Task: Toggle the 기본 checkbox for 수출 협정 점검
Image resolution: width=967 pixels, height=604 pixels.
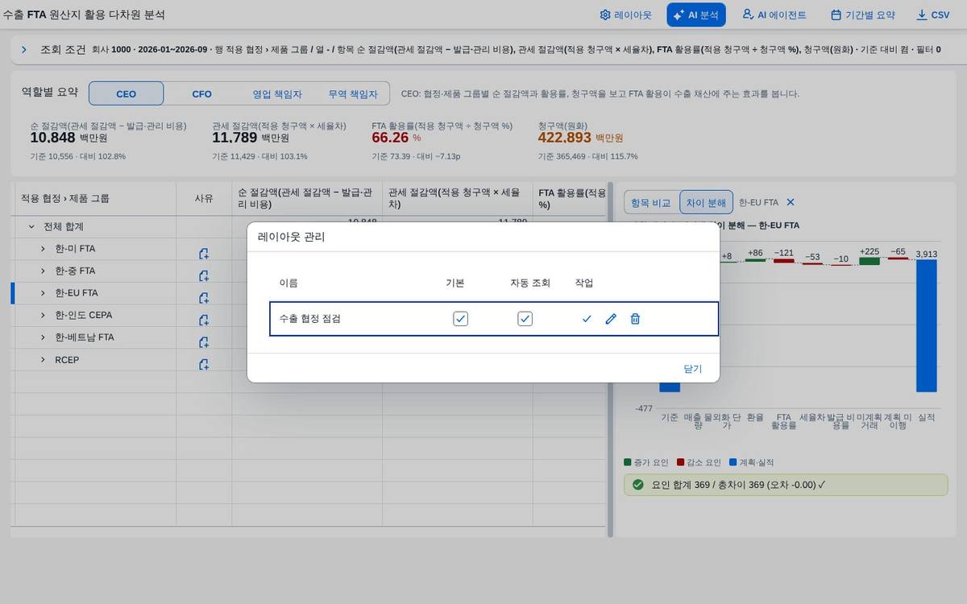Action: coord(460,319)
